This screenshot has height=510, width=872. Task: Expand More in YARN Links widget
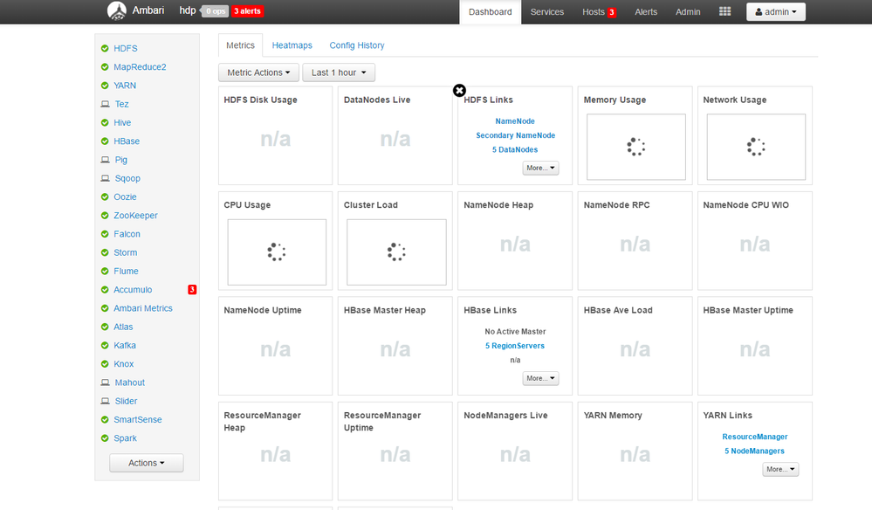[780, 470]
